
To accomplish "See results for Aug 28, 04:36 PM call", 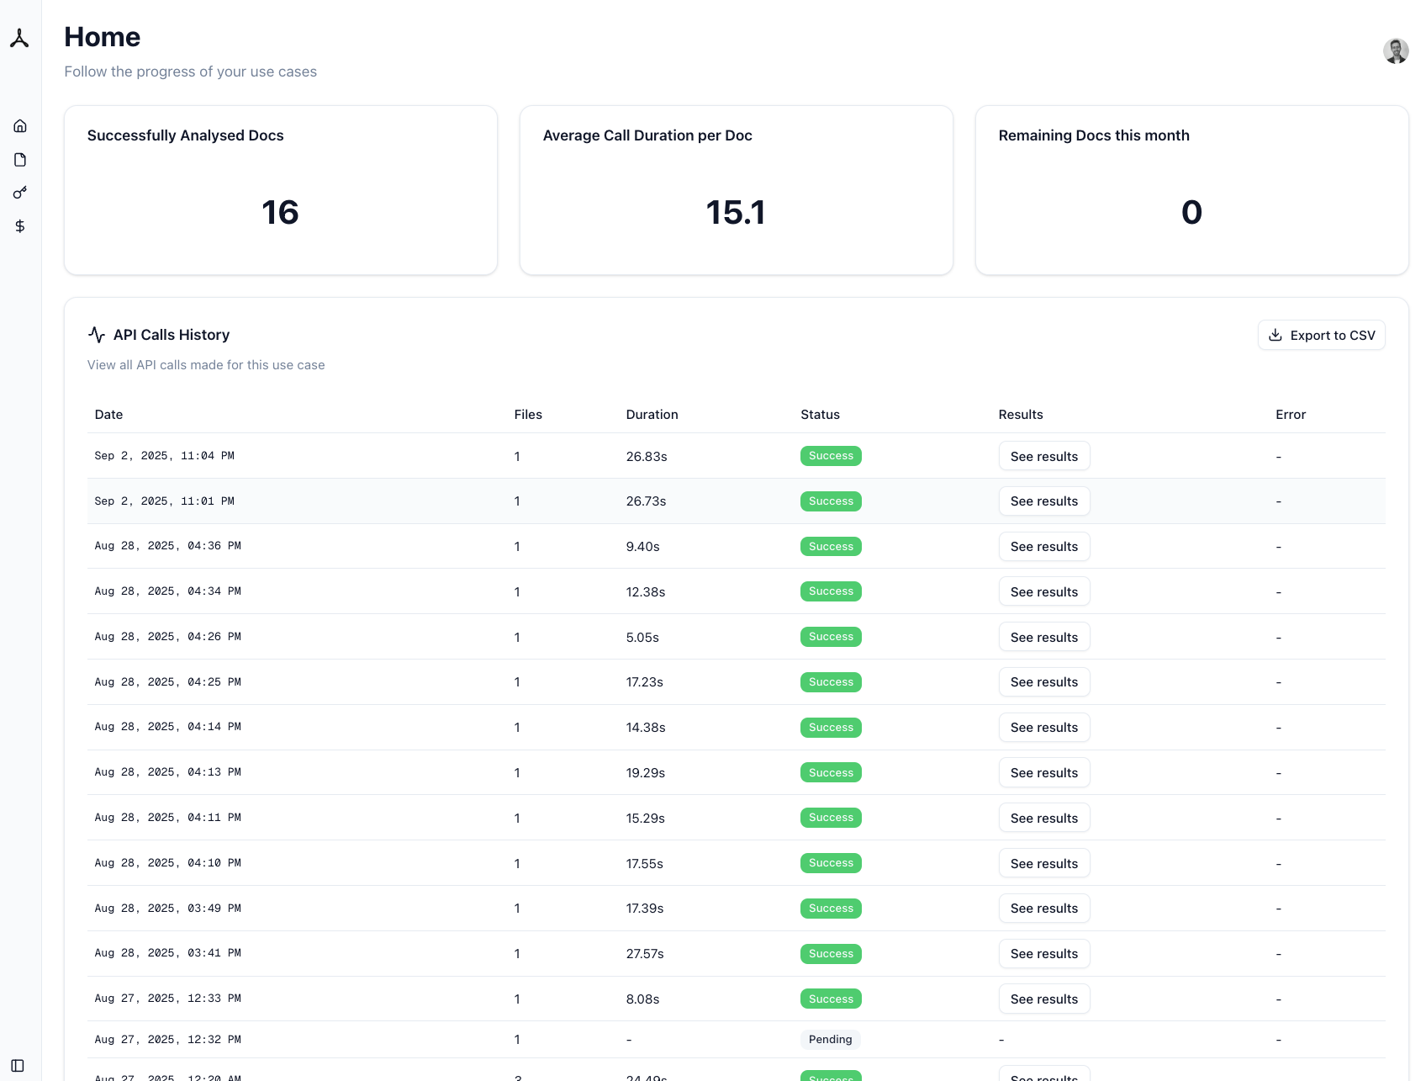I will (x=1044, y=547).
